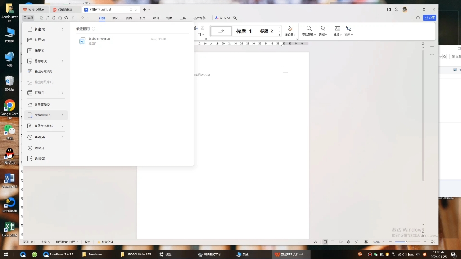The height and width of the screenshot is (259, 461).
Task: Refresh the 最近使用 recent files list
Action: pyautogui.click(x=94, y=29)
